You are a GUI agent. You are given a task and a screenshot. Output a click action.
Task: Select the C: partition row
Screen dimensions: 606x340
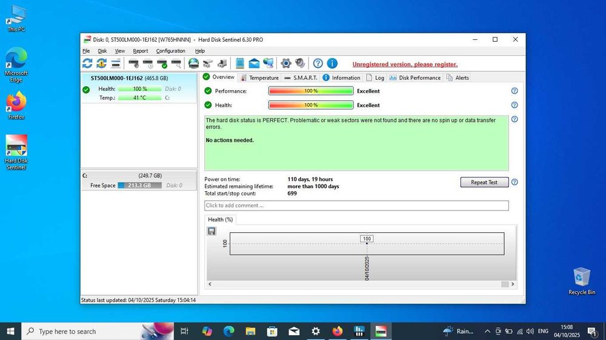click(139, 181)
